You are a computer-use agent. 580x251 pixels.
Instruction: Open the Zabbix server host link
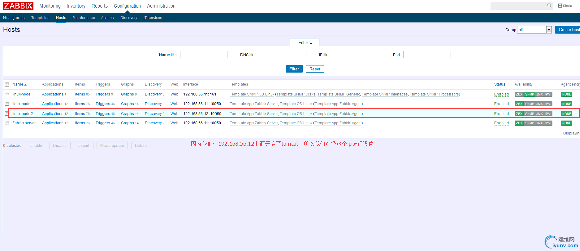[24, 123]
